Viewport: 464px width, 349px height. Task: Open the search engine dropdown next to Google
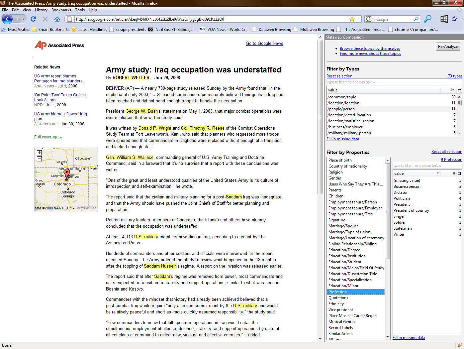pyautogui.click(x=369, y=19)
